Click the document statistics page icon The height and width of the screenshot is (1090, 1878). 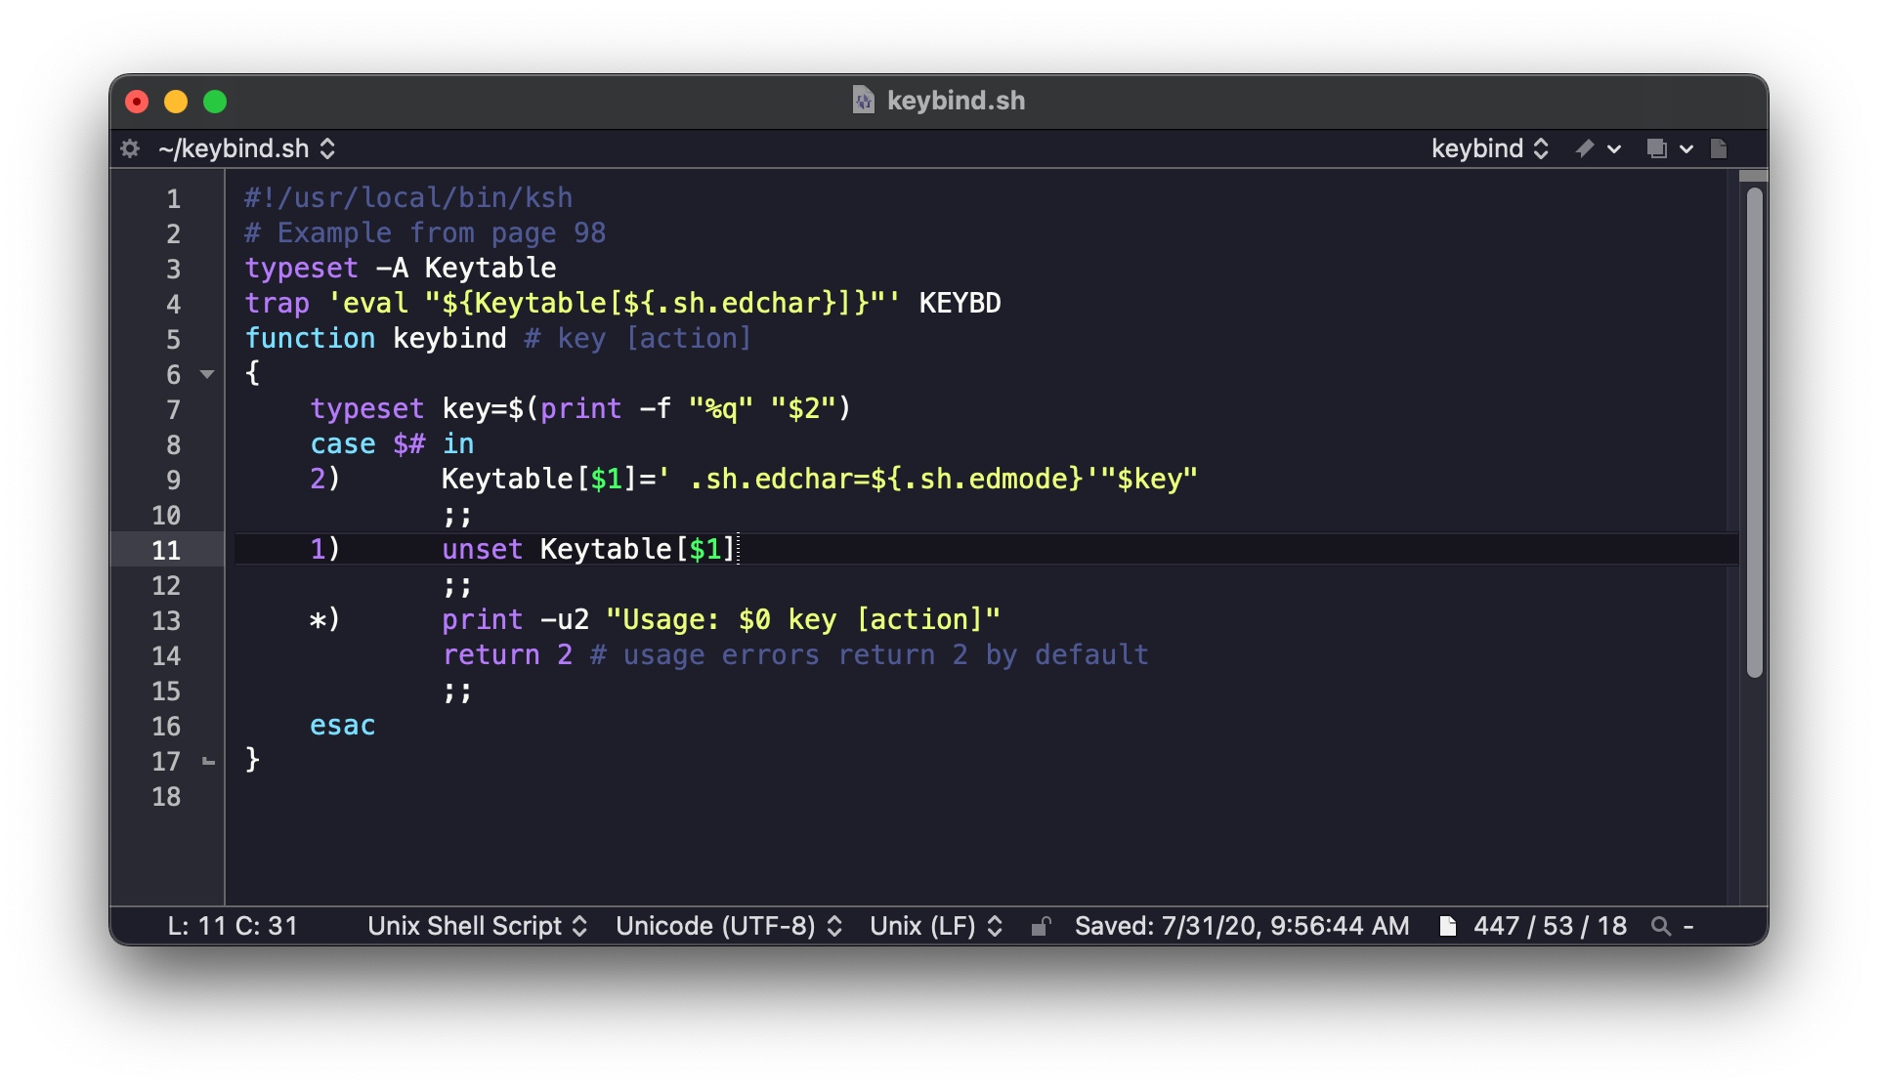1448,926
